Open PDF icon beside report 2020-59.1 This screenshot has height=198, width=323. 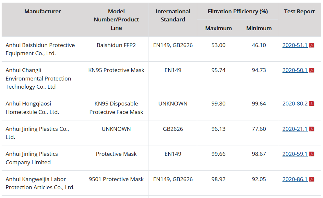[312, 154]
